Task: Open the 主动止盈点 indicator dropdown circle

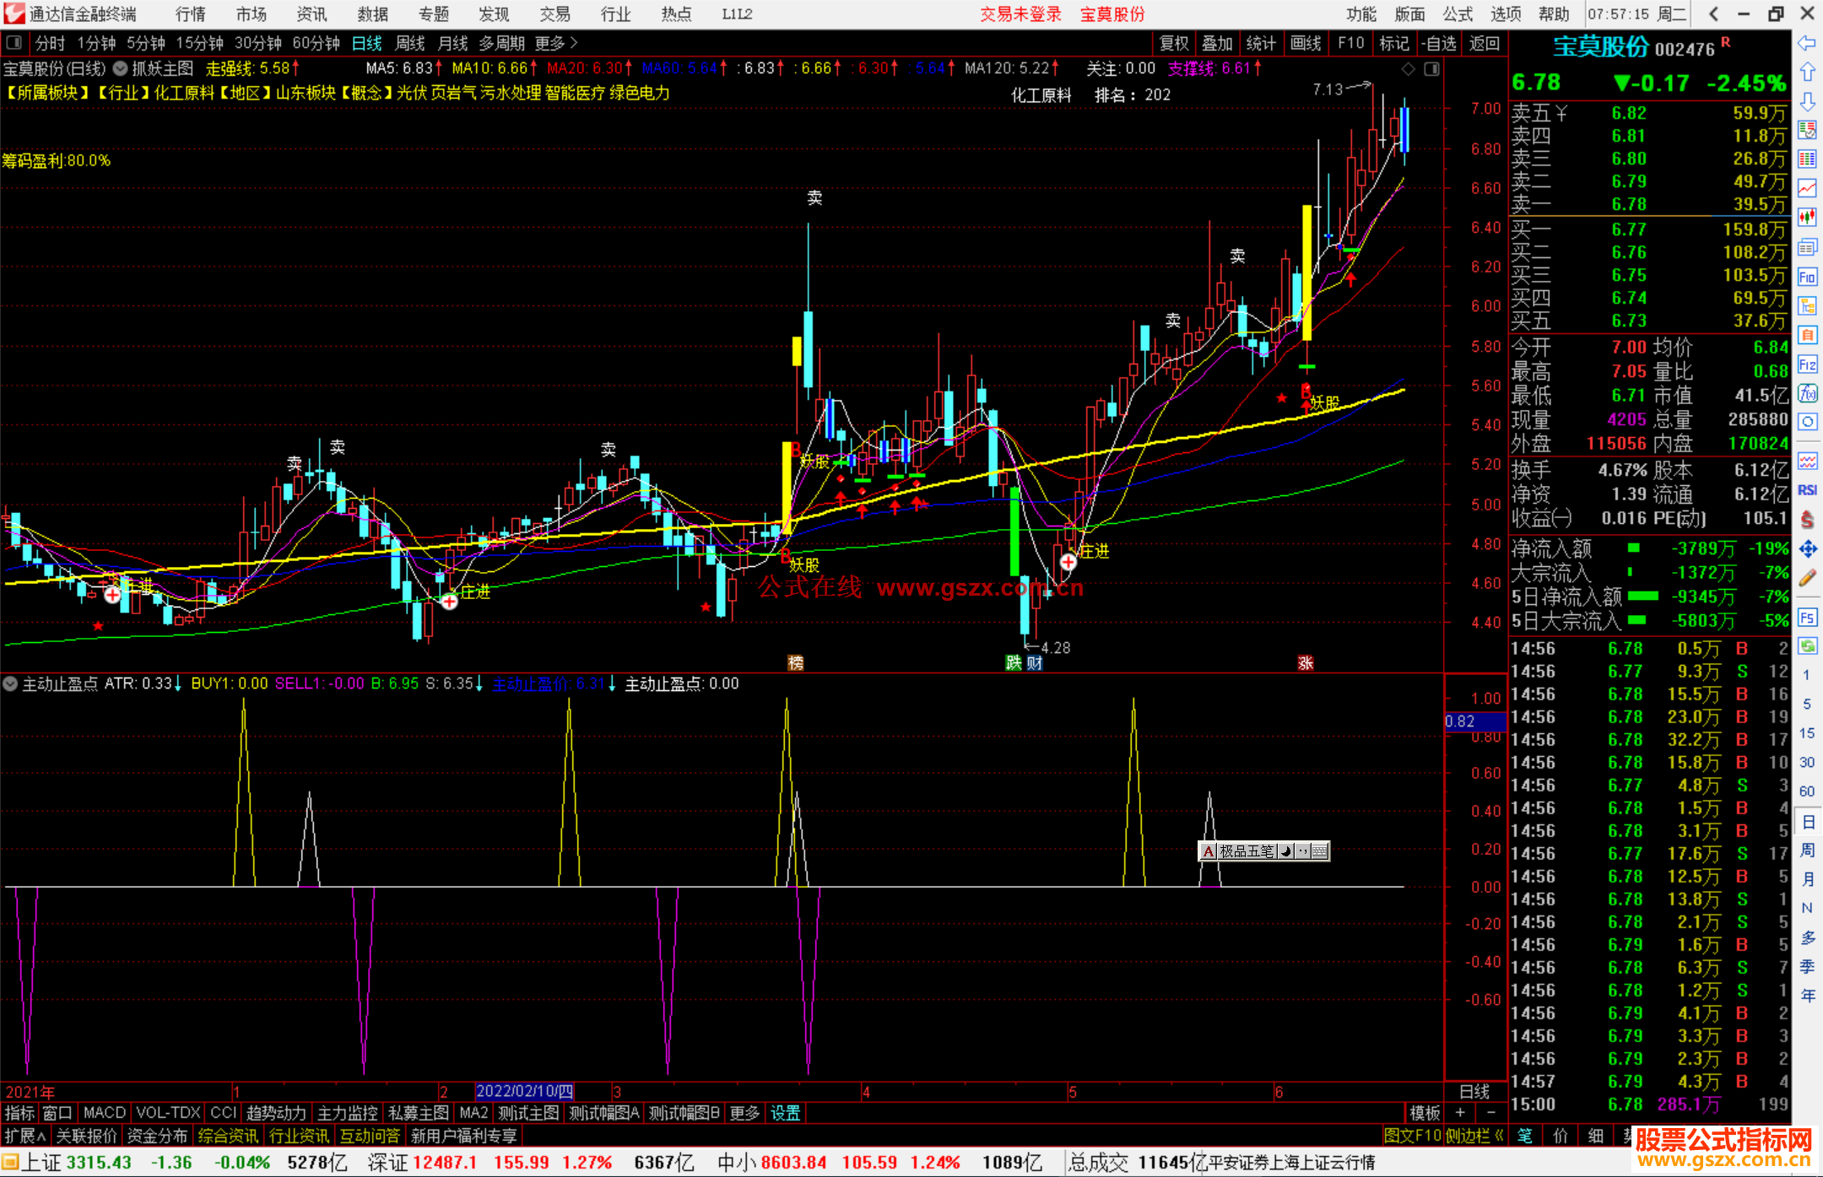Action: 11,683
